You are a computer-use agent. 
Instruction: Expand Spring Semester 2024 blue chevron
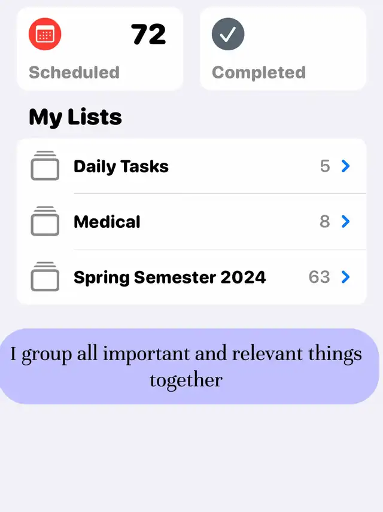(345, 277)
